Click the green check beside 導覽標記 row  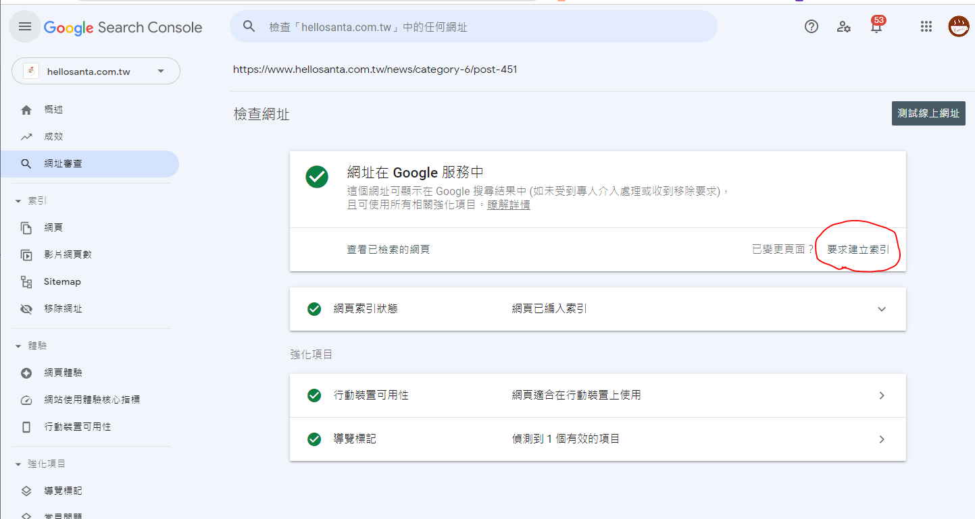pyautogui.click(x=314, y=439)
